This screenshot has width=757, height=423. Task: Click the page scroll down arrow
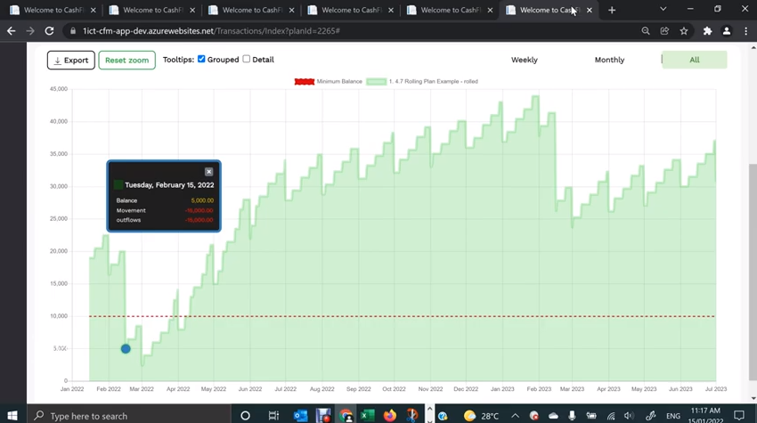coord(753,398)
